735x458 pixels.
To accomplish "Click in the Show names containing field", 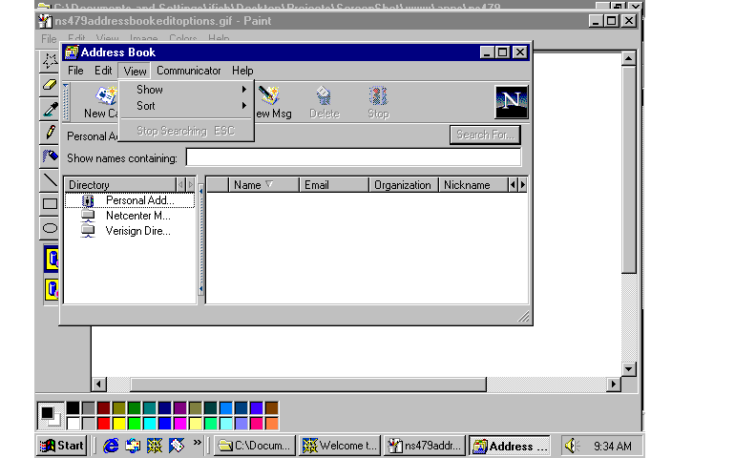I will (x=353, y=157).
